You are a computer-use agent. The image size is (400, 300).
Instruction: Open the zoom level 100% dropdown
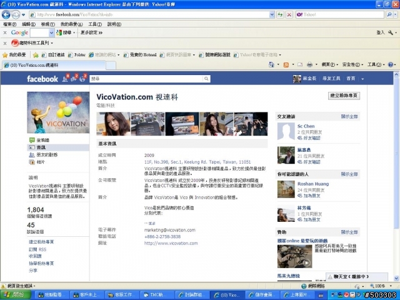click(391, 286)
